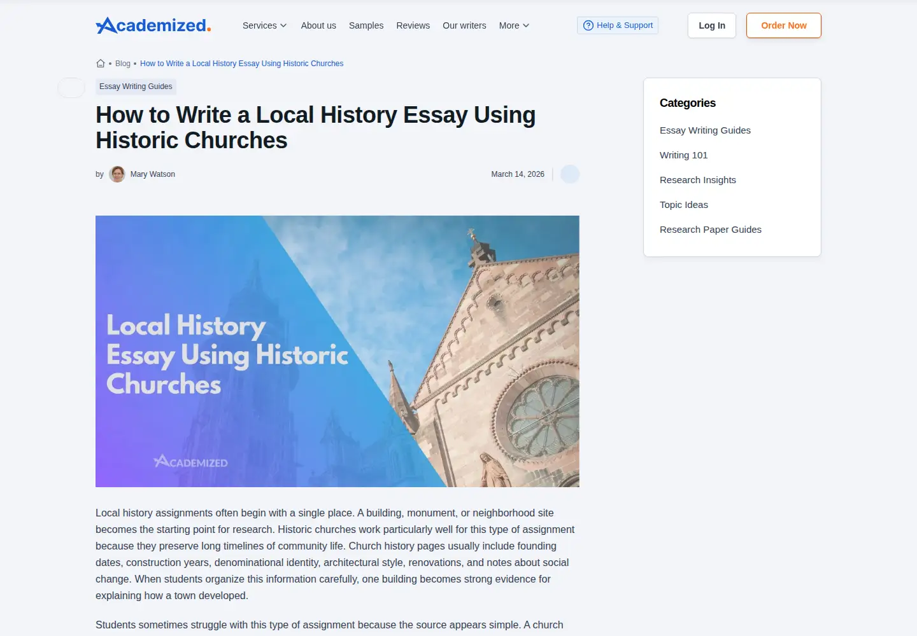The height and width of the screenshot is (636, 917).
Task: Expand the More menu
Action: [x=514, y=25]
